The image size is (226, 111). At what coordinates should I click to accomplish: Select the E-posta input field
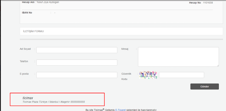pyautogui.click(x=77, y=75)
